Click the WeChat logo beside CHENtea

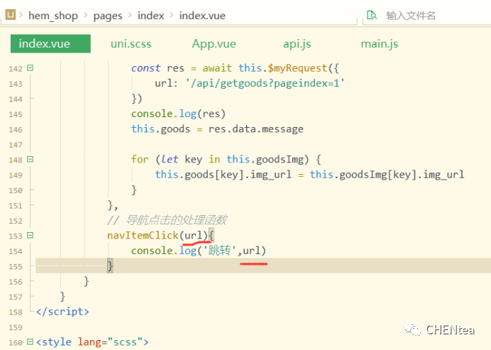click(412, 329)
